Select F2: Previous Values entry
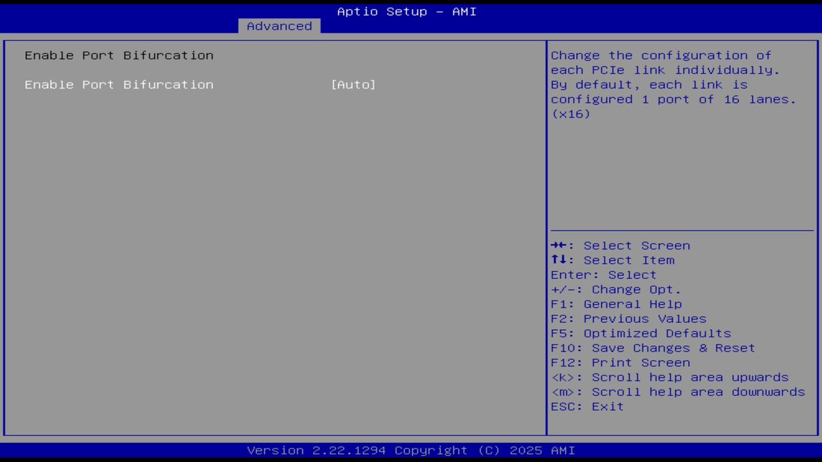Image resolution: width=822 pixels, height=462 pixels. pos(628,318)
